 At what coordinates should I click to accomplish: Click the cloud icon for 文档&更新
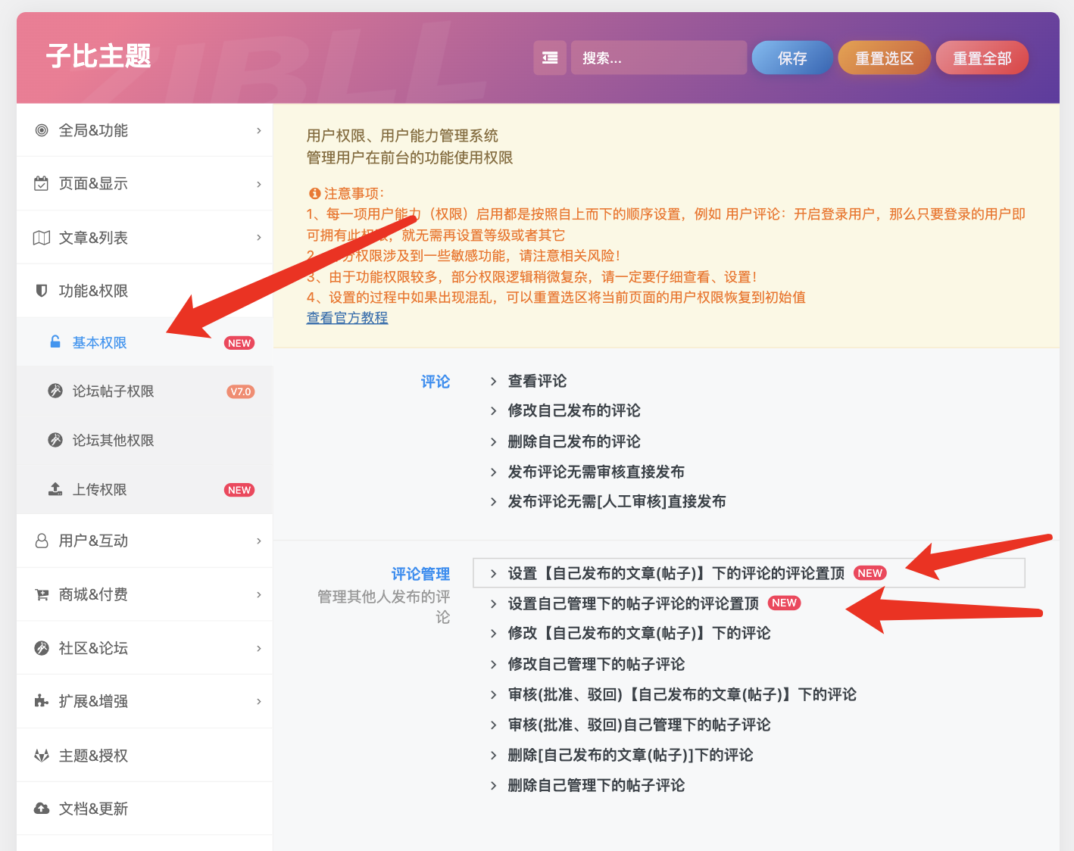coord(42,809)
